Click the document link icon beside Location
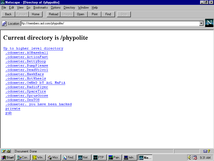The height and width of the screenshot is (161, 214). (4, 24)
